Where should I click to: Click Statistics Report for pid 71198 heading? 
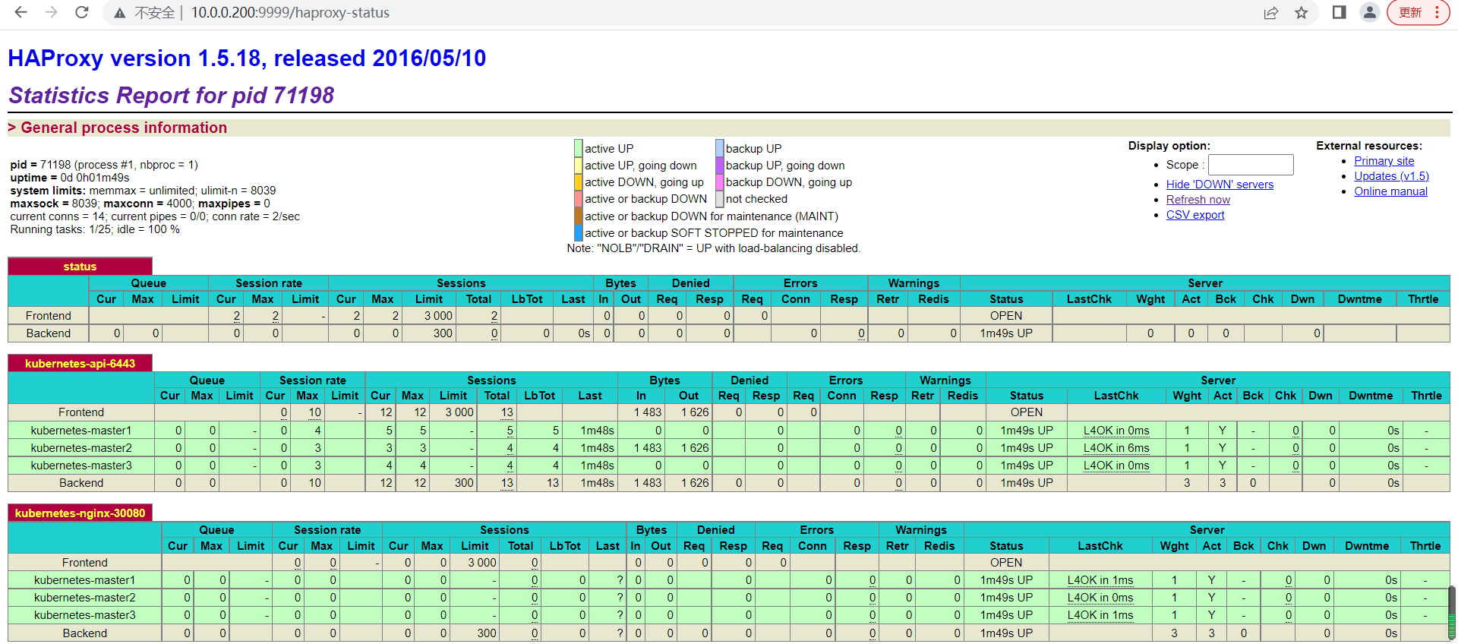171,96
